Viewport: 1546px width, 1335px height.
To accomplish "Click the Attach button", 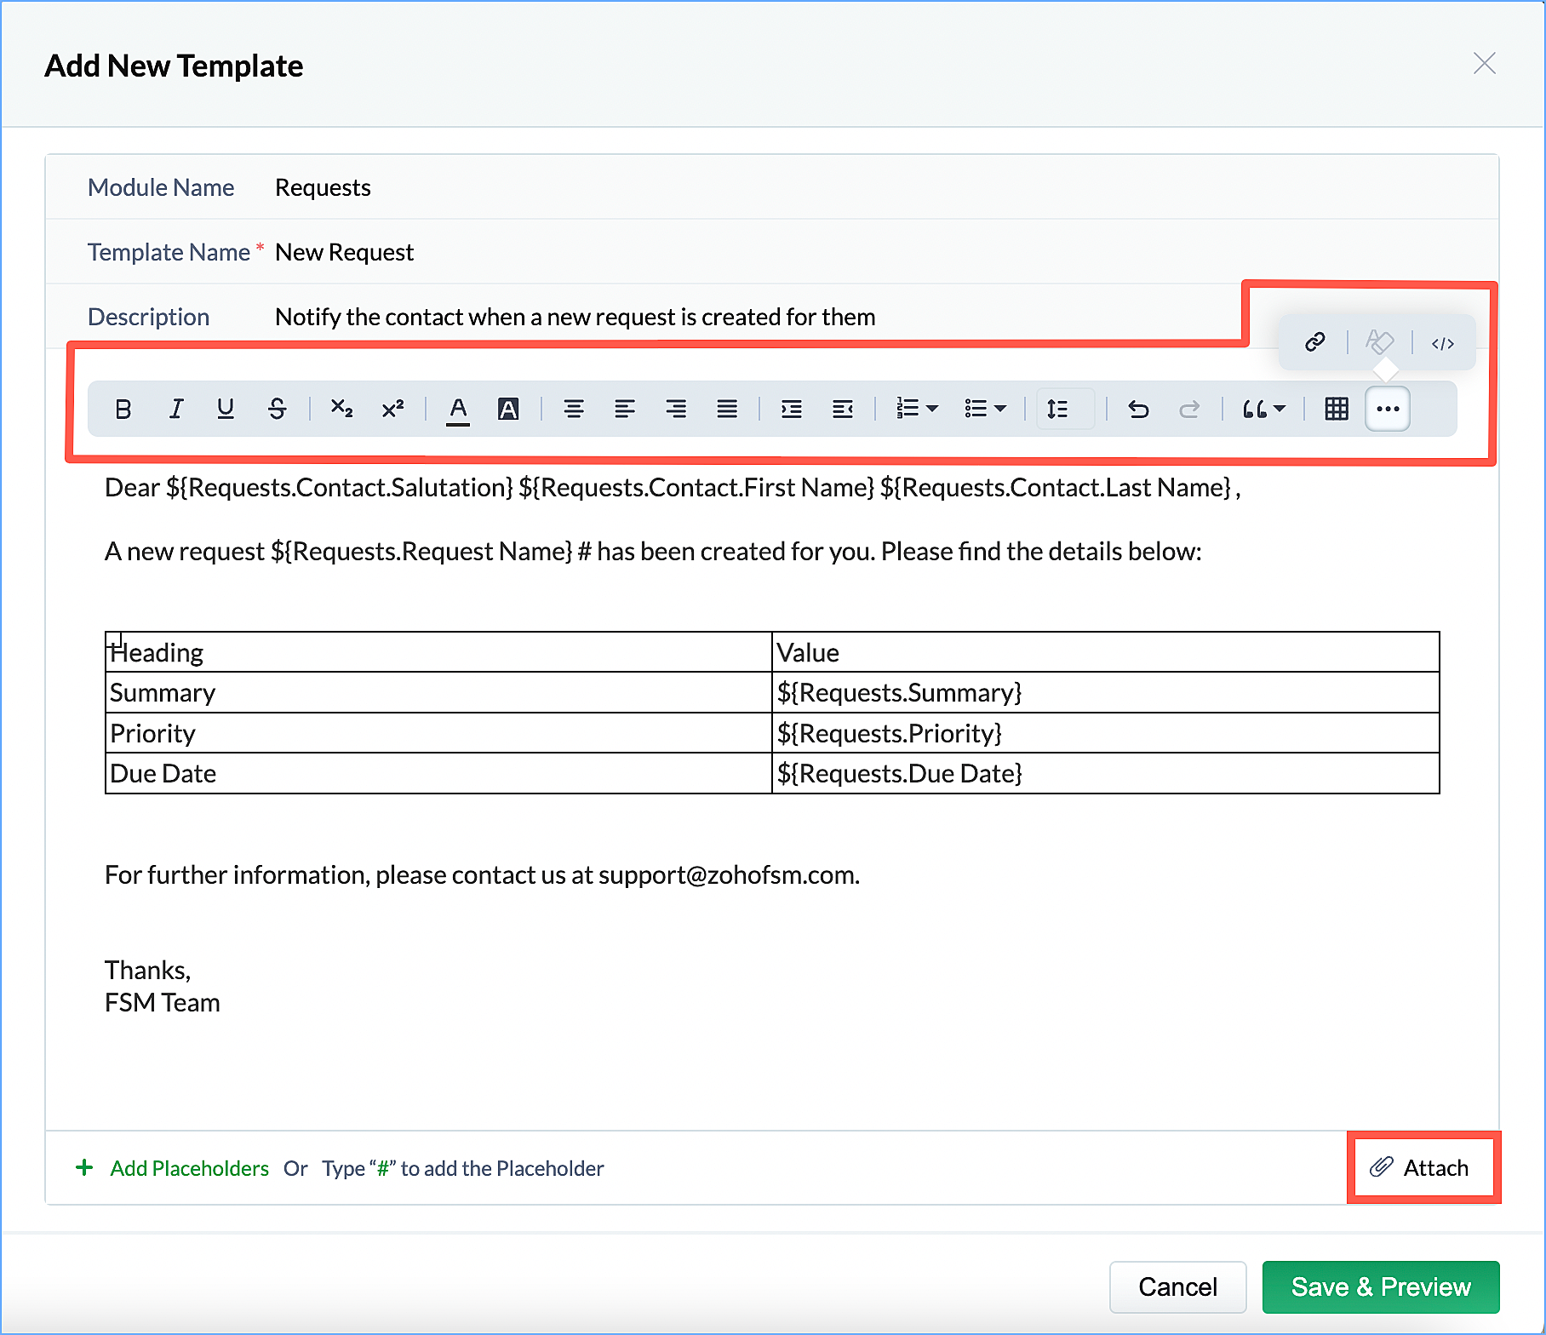I will click(1420, 1167).
